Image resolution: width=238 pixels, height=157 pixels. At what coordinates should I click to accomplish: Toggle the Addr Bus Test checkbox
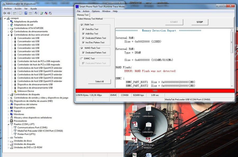[83, 34]
